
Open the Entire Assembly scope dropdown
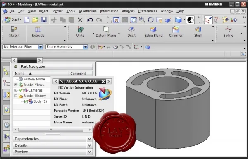[86, 47]
